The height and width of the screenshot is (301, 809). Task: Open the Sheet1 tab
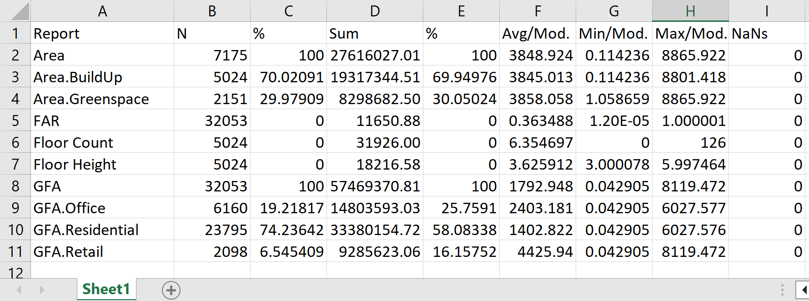point(106,289)
